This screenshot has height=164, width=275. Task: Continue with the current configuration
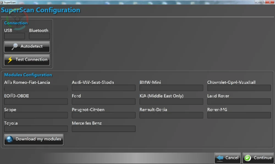258,158
